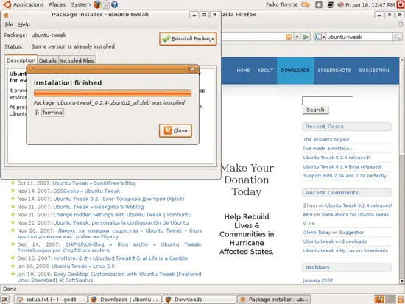Click the installation progress bar

point(113,93)
